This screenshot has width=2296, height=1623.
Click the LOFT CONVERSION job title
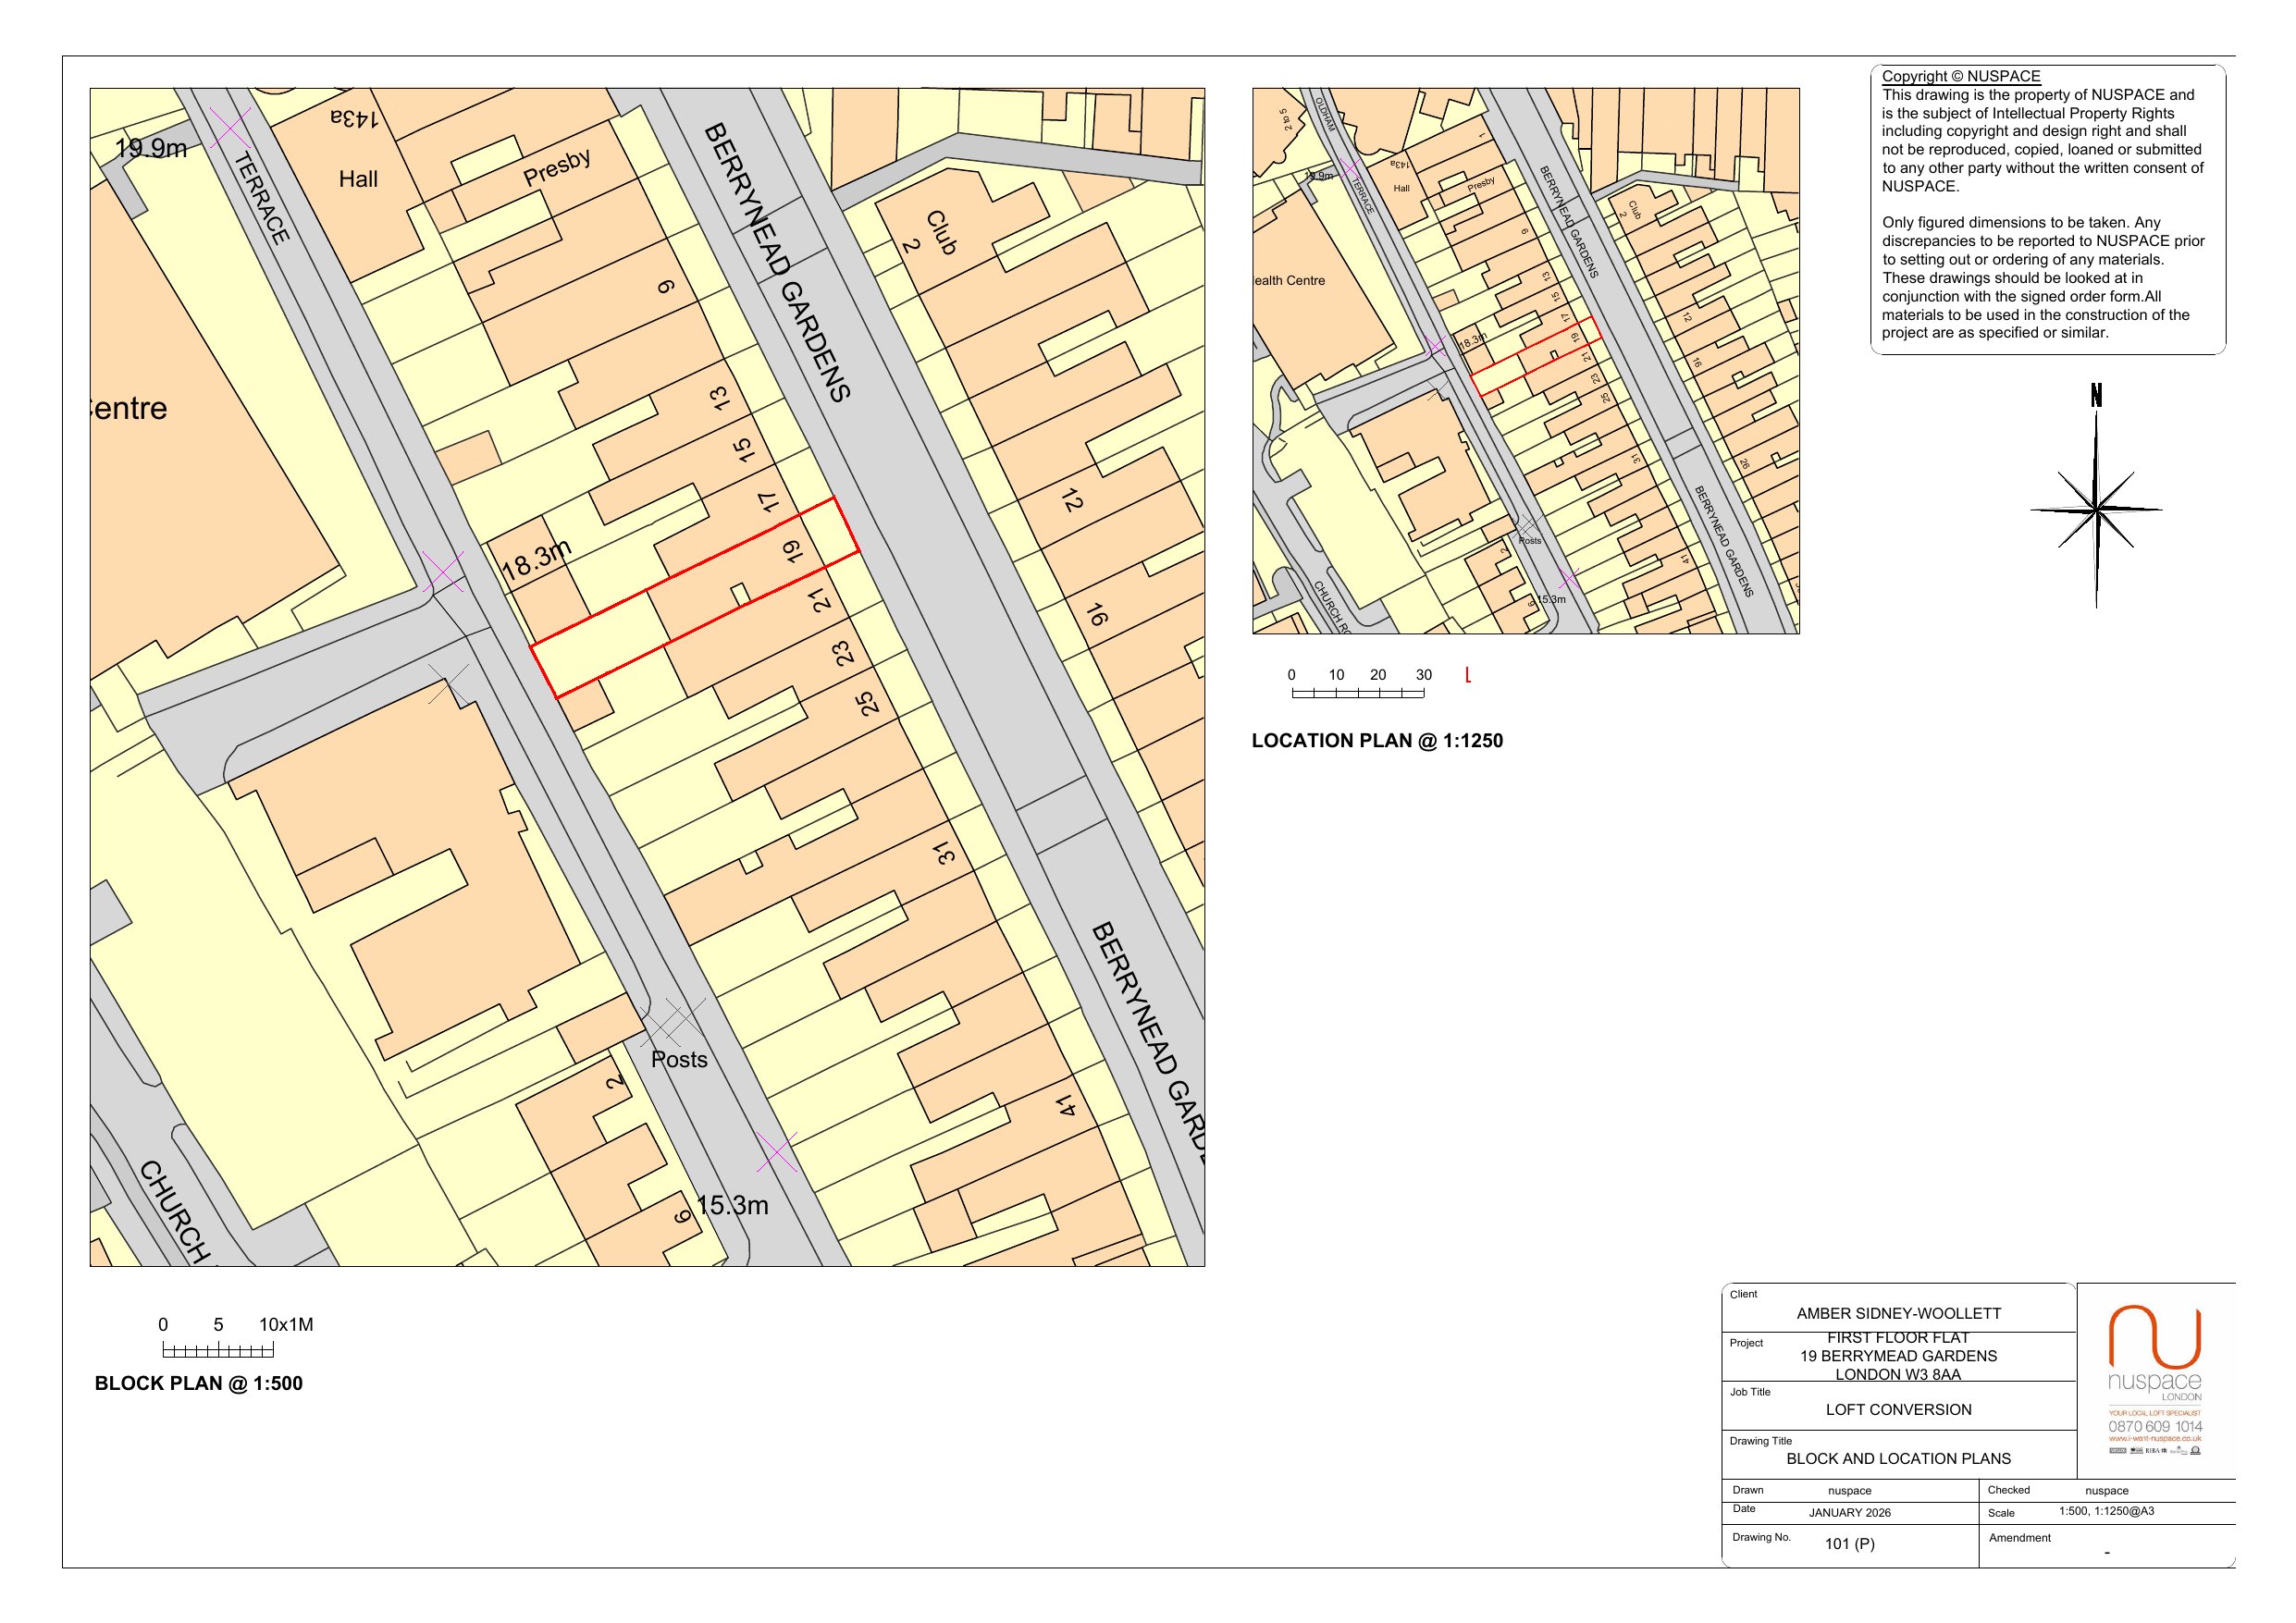pos(1898,1409)
